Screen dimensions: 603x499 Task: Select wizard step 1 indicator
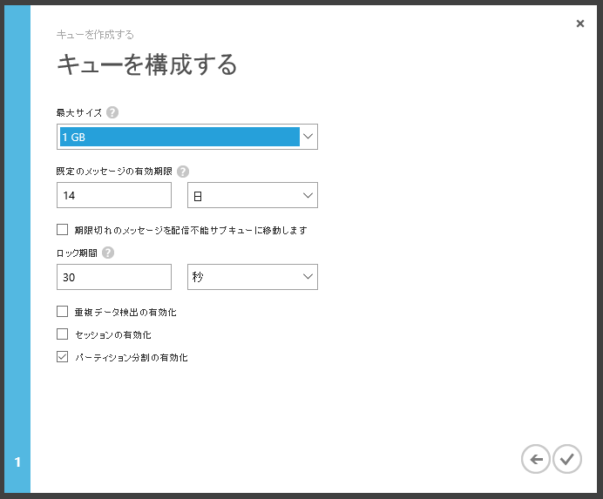17,462
